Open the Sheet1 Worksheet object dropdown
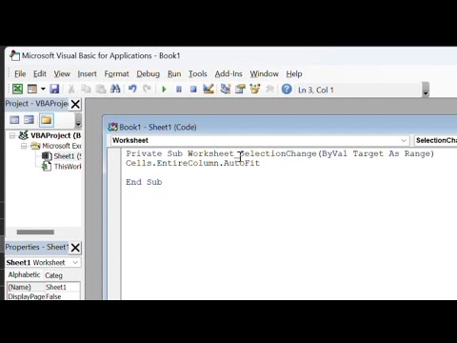 [x=75, y=262]
